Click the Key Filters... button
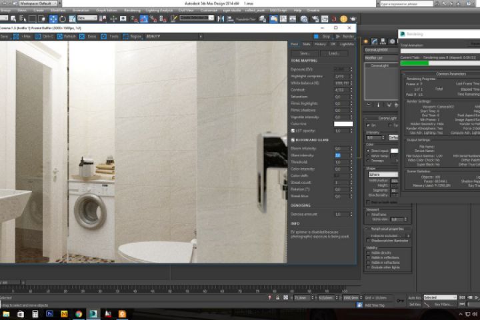Screen dimensions: 480x320 [x=443, y=305]
